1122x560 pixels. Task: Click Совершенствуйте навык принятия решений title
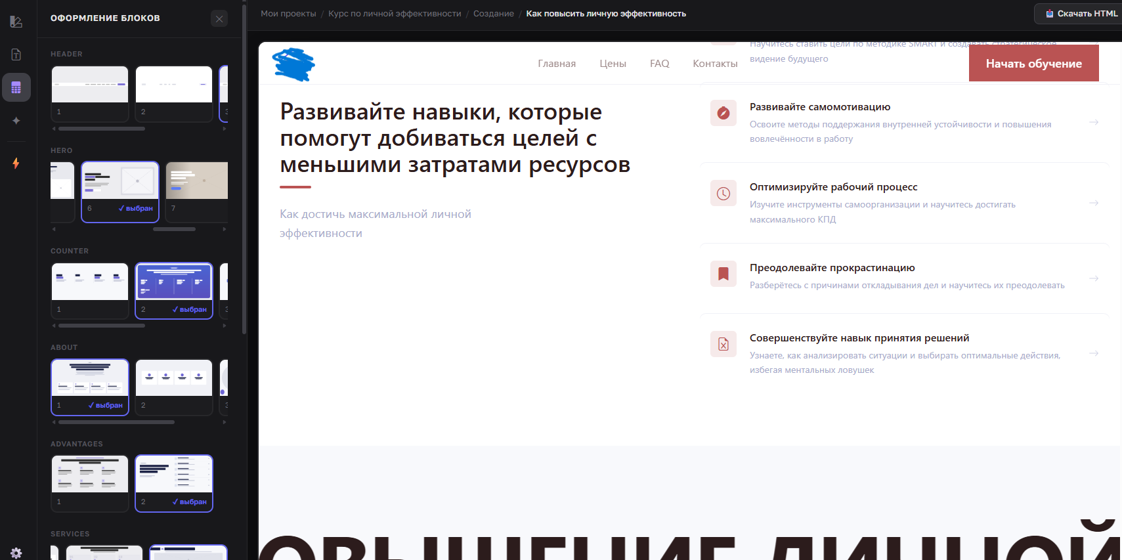pos(859,338)
